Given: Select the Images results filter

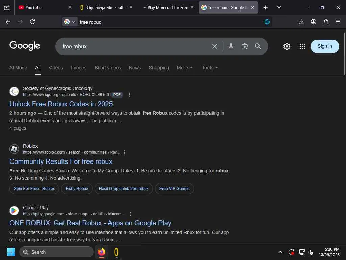Looking at the screenshot, I should (79, 68).
